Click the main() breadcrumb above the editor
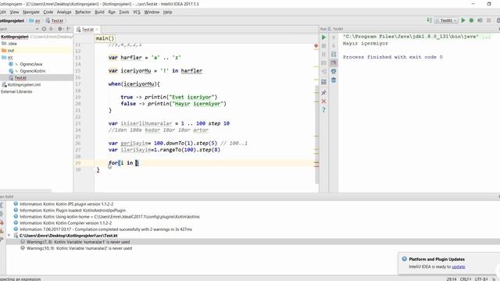The image size is (500, 281). pos(105,38)
